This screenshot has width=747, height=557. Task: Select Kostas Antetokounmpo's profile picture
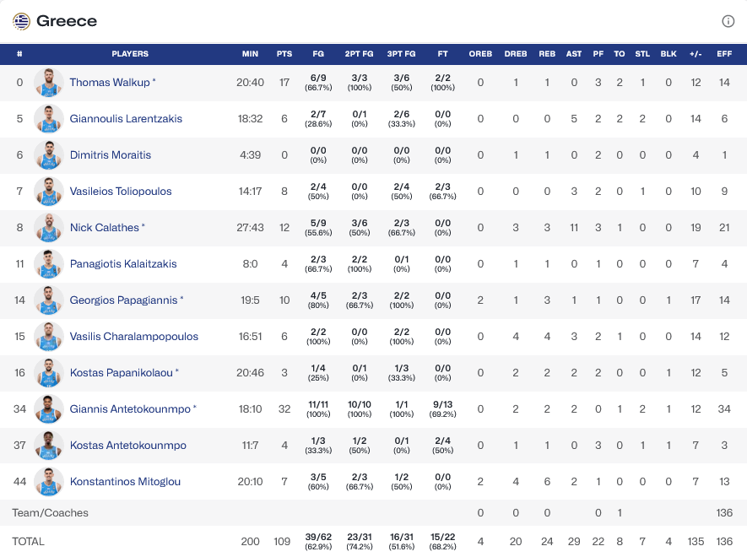coord(49,446)
